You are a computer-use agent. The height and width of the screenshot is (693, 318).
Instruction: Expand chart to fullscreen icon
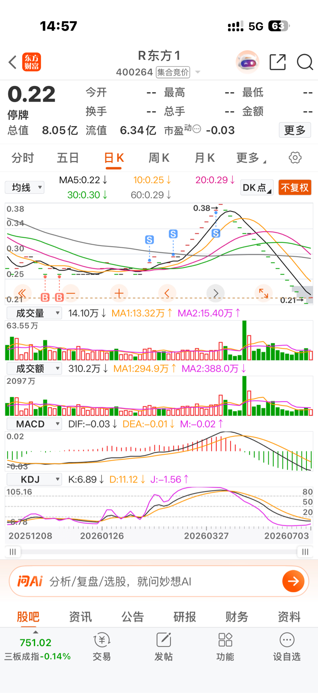(x=263, y=293)
